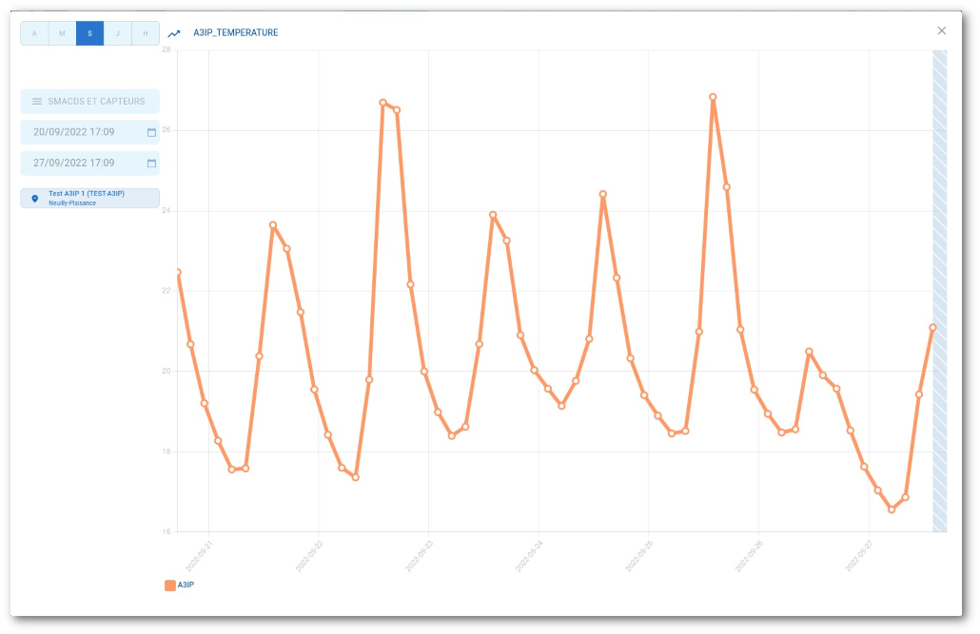The image size is (980, 634).
Task: Expand the Smacds et Capteurs list
Action: pos(96,102)
